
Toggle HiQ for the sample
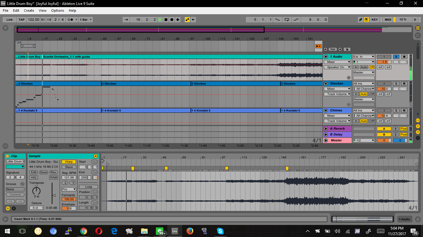pos(33,177)
